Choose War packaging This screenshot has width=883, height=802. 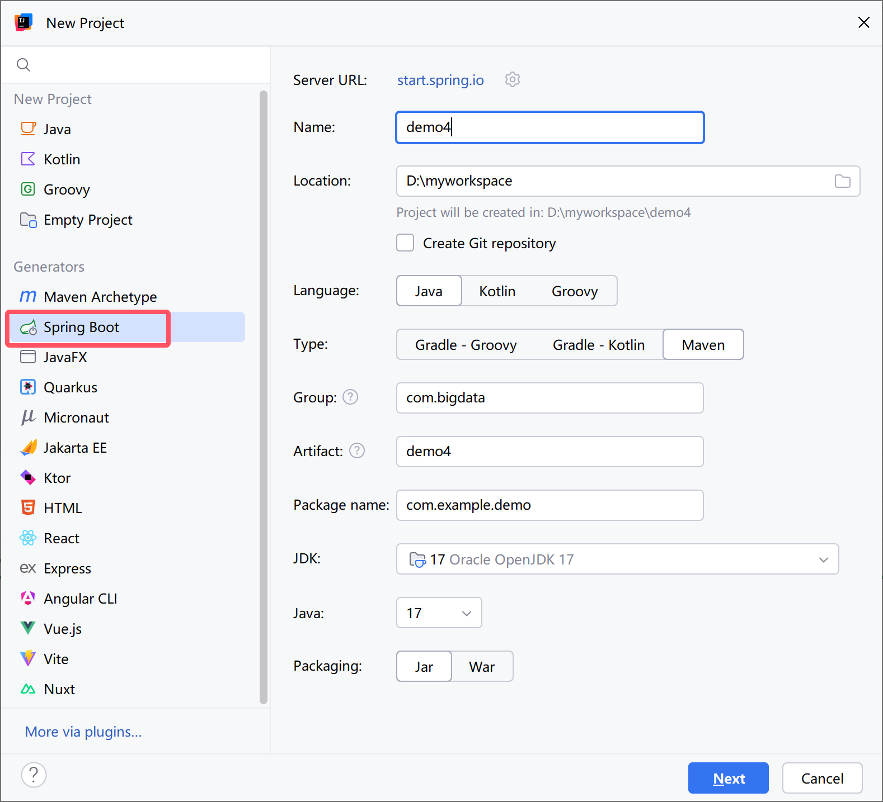point(481,667)
